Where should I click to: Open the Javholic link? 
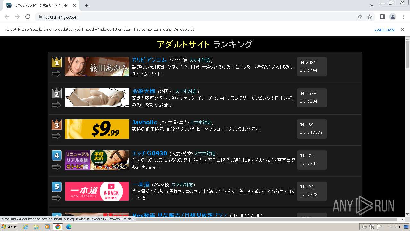click(144, 122)
